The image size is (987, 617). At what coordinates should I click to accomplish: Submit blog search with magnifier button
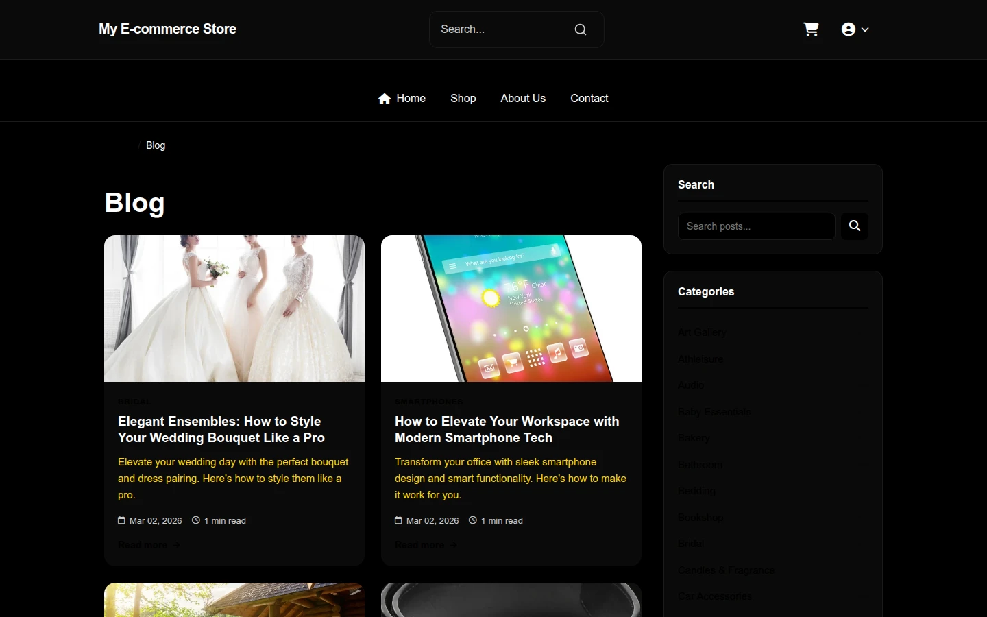tap(855, 226)
